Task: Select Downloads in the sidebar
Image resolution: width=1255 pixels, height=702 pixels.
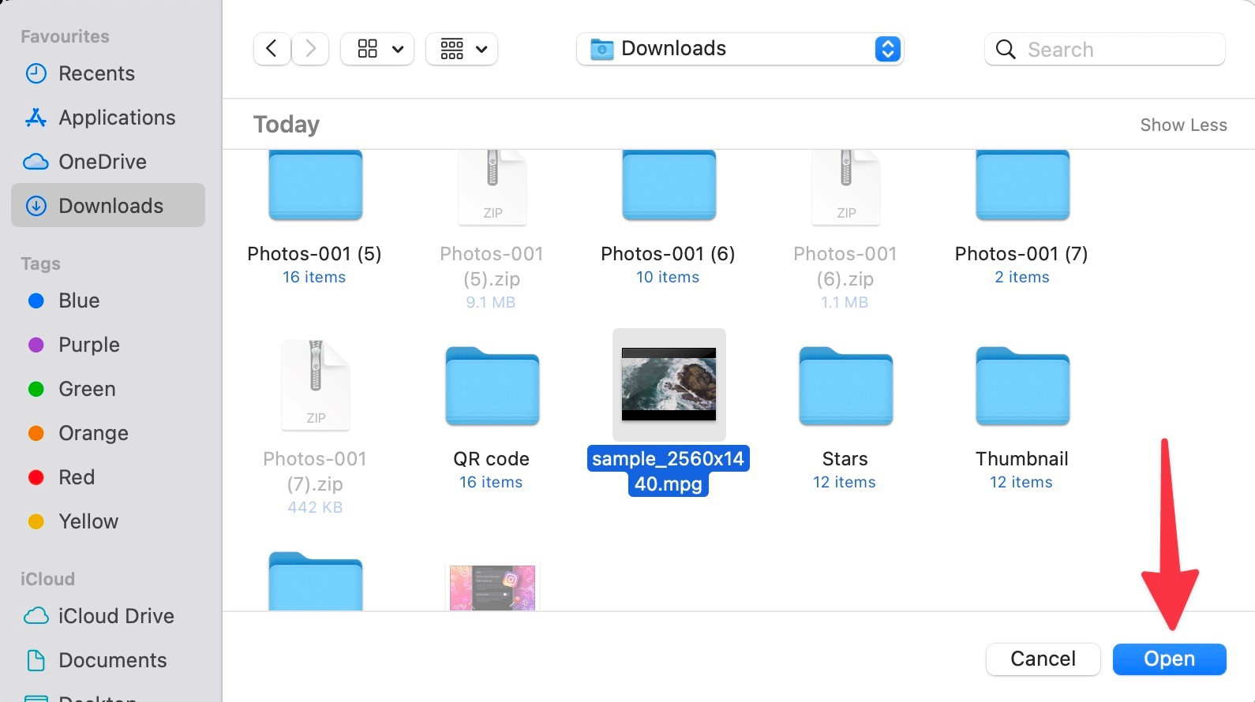Action: (x=108, y=206)
